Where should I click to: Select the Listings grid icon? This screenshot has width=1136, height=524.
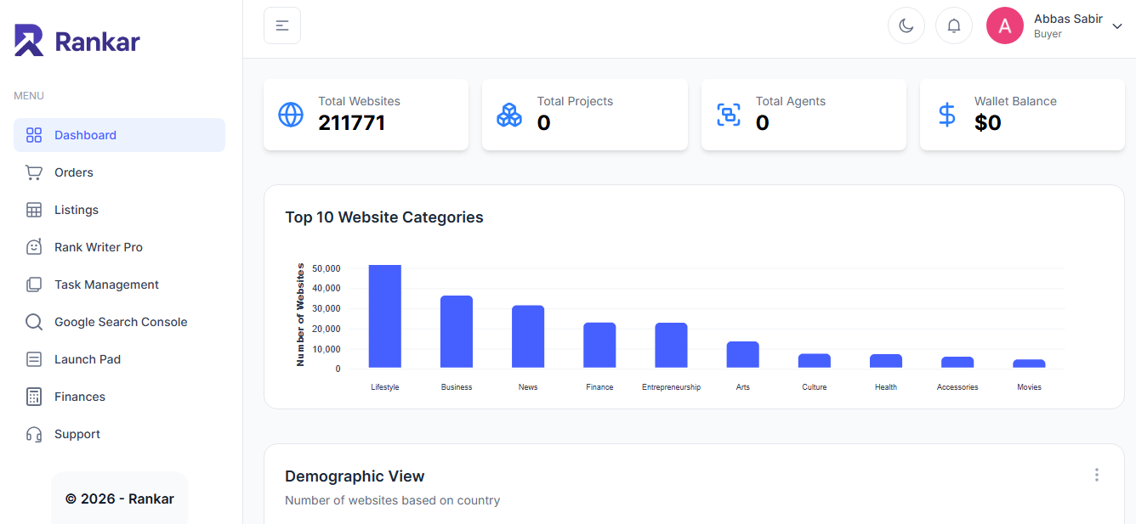tap(34, 210)
